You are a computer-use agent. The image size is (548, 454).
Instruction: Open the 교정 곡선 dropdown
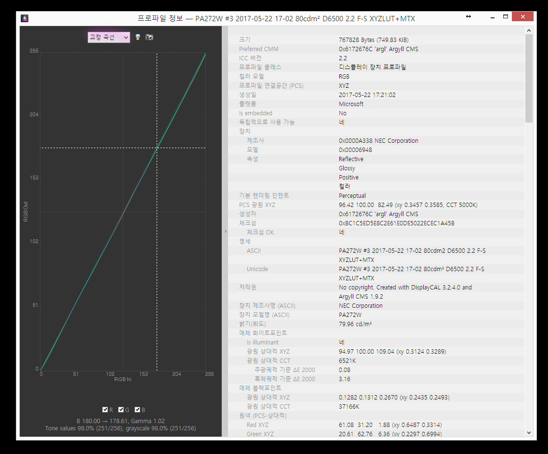point(108,37)
